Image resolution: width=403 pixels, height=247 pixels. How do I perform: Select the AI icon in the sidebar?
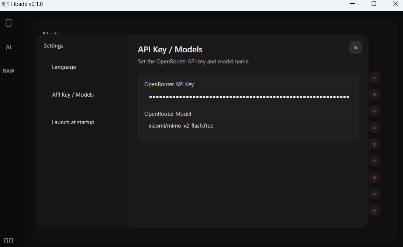(x=8, y=47)
